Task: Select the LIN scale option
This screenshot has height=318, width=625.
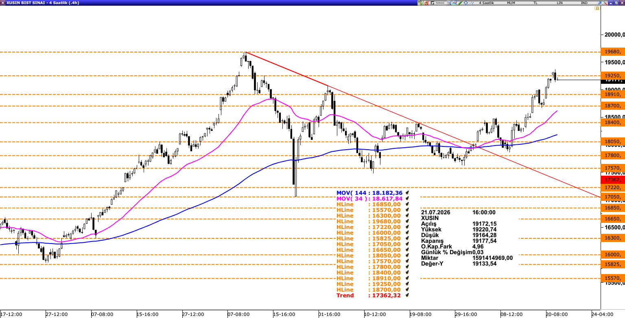Action: tap(559, 3)
